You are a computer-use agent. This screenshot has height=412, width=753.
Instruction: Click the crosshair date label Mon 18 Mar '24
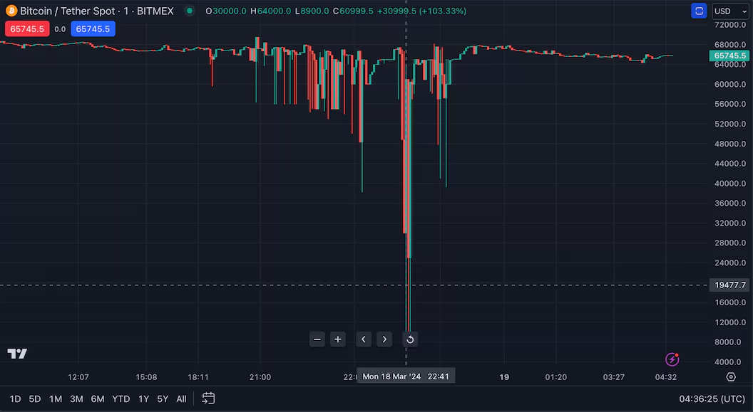405,376
